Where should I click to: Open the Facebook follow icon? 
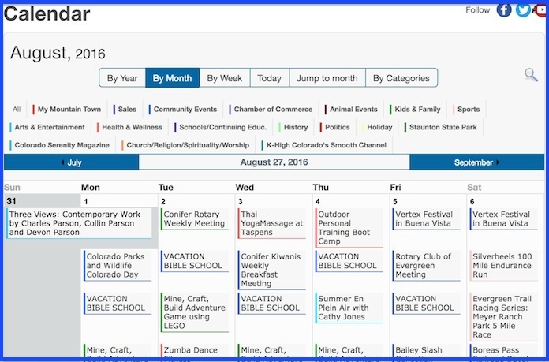503,10
